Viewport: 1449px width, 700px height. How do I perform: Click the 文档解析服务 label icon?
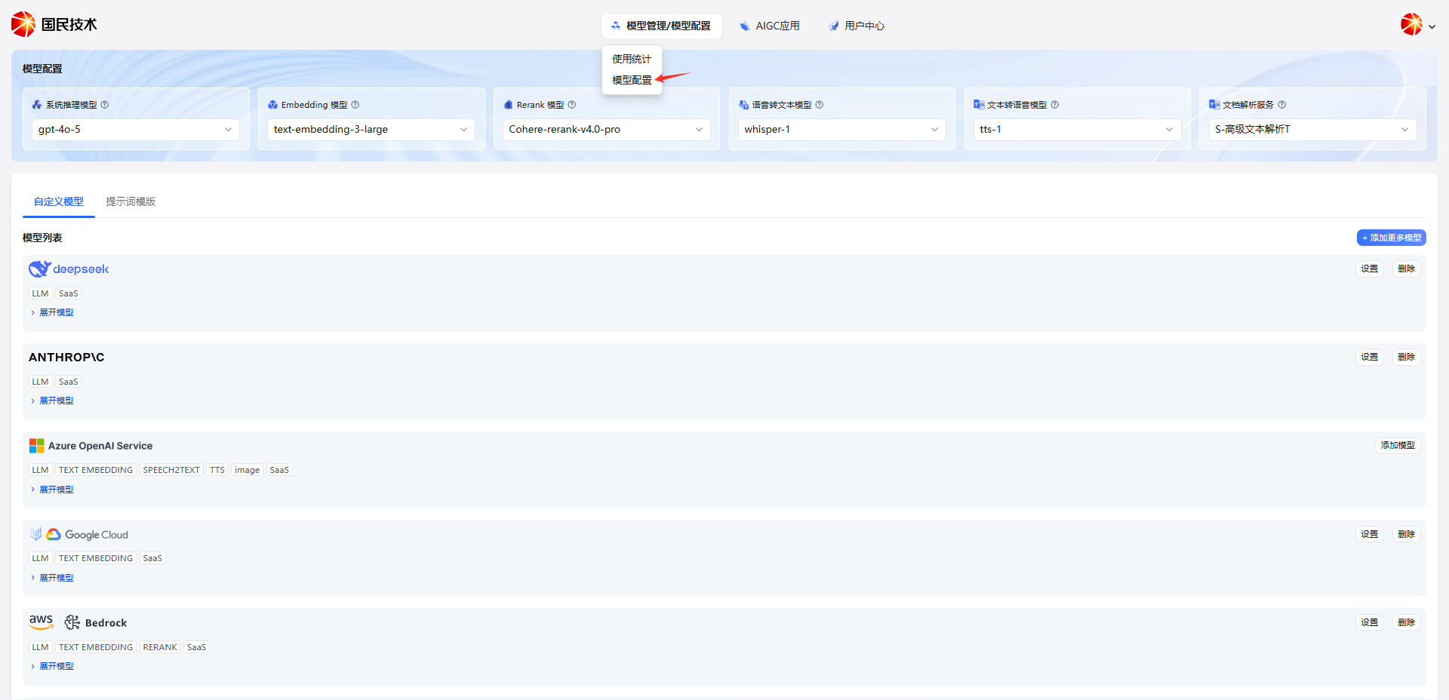(1214, 105)
